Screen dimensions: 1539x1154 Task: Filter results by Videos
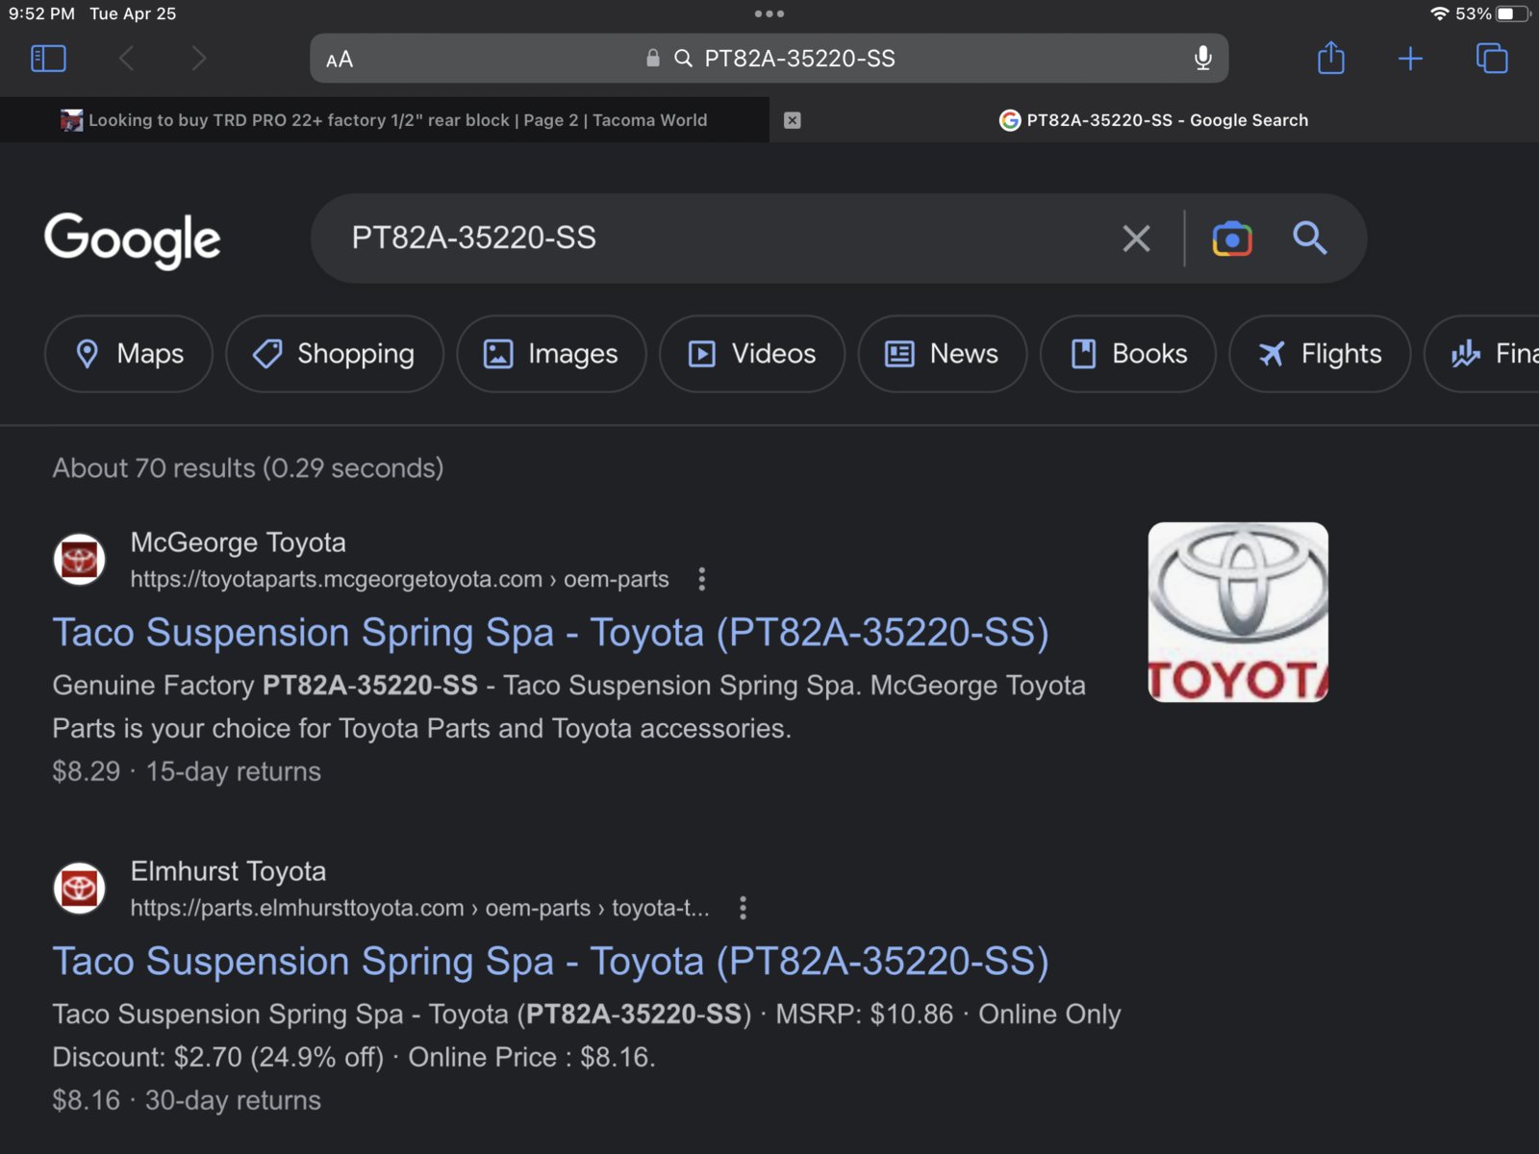(x=752, y=354)
